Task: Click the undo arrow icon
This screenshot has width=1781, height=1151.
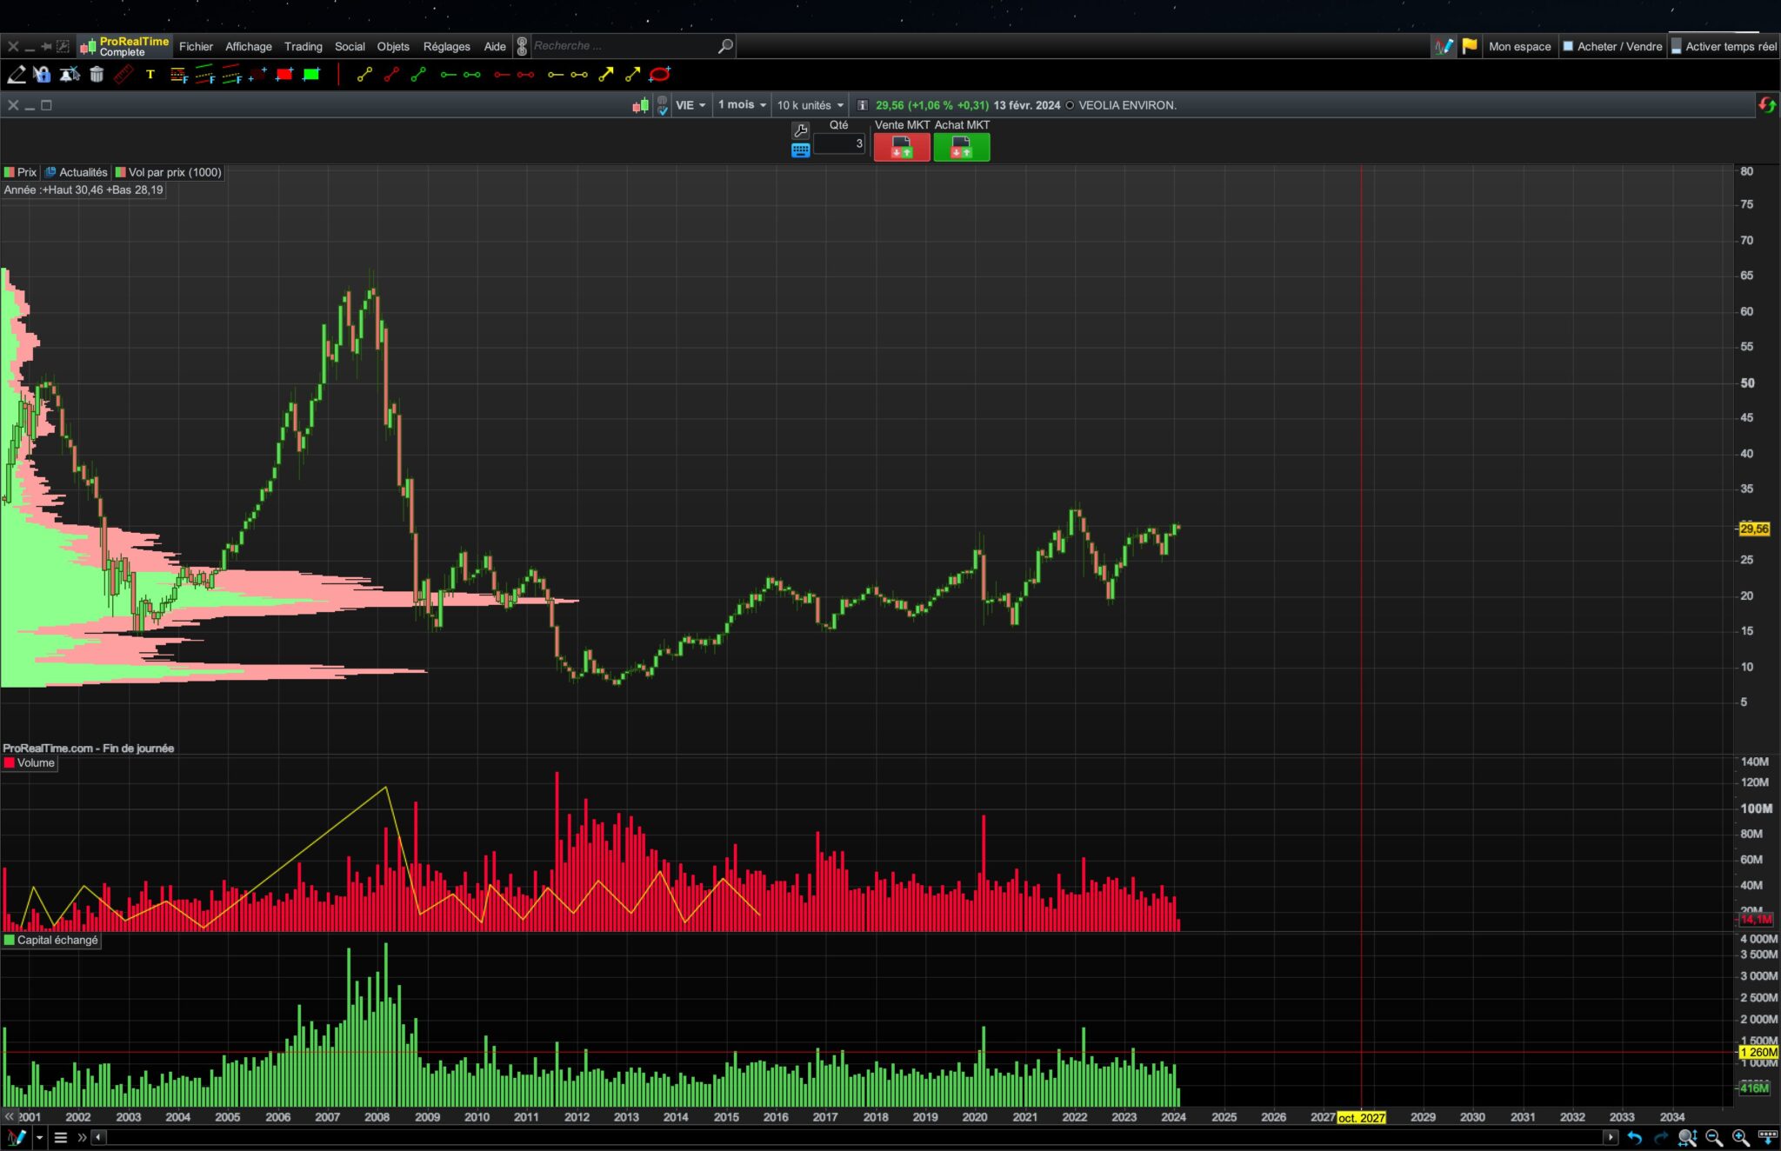Action: (1634, 1137)
